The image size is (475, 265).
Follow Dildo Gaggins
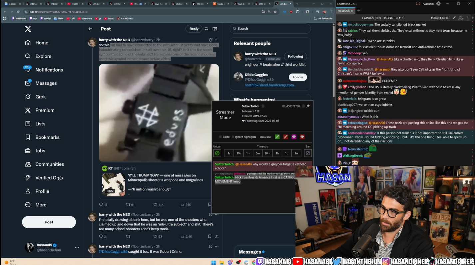(x=298, y=77)
